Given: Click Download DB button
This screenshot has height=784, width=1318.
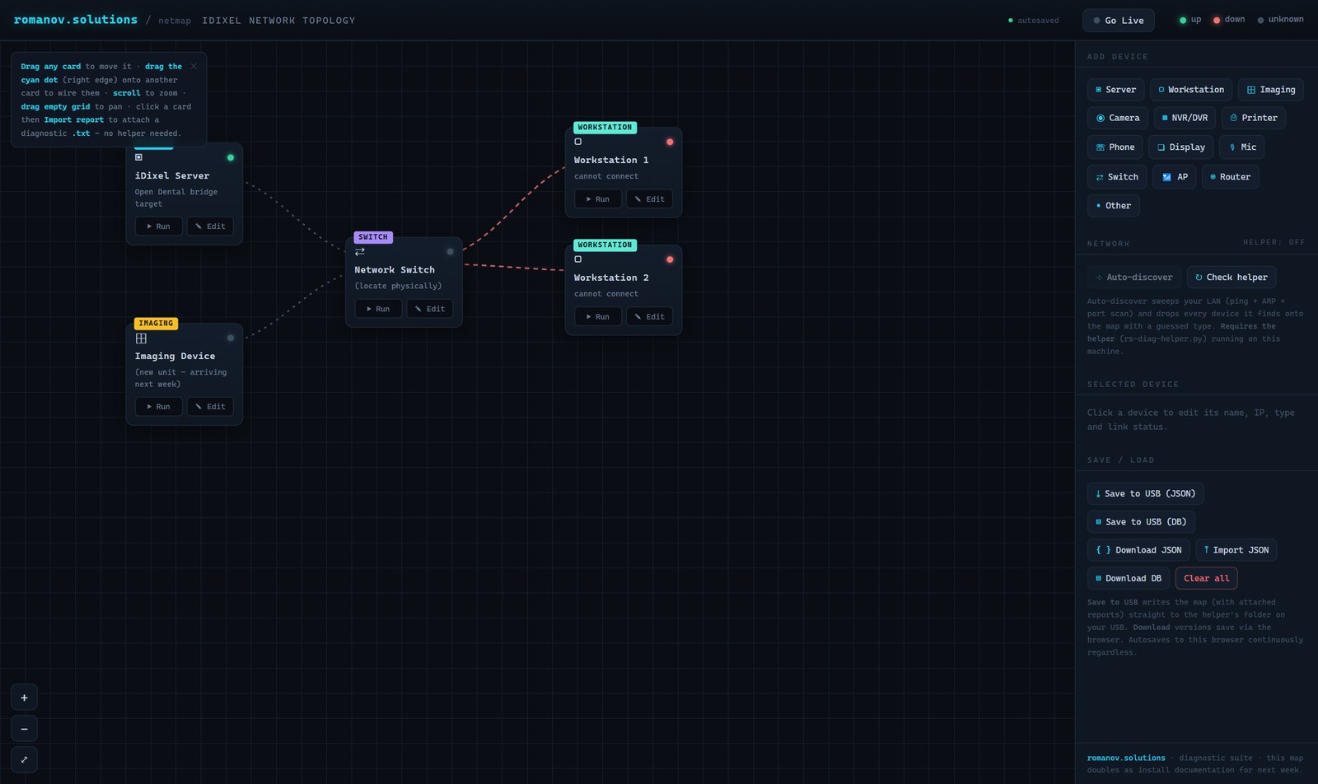Looking at the screenshot, I should coord(1129,578).
